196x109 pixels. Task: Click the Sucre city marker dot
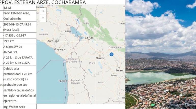tap(119, 68)
